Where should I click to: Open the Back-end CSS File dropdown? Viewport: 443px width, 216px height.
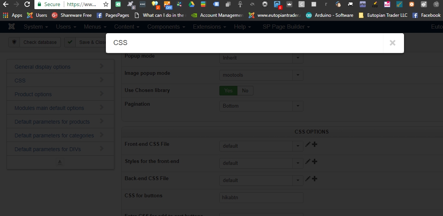click(261, 181)
